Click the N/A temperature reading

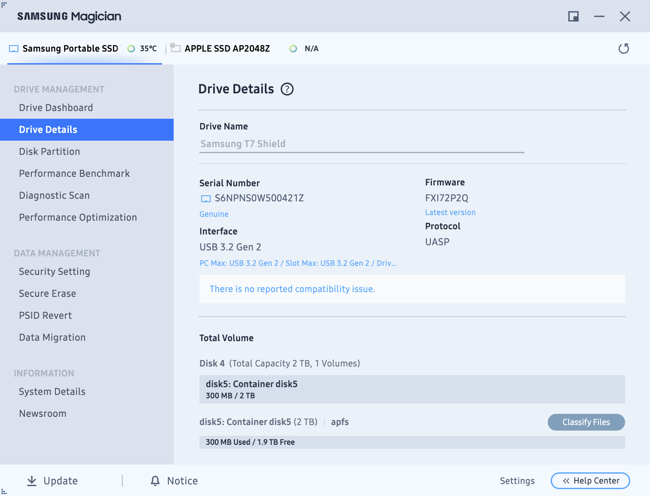(x=312, y=49)
